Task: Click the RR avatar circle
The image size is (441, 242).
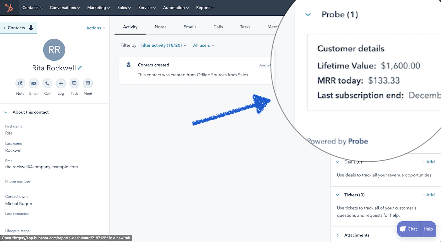Action: click(x=54, y=50)
